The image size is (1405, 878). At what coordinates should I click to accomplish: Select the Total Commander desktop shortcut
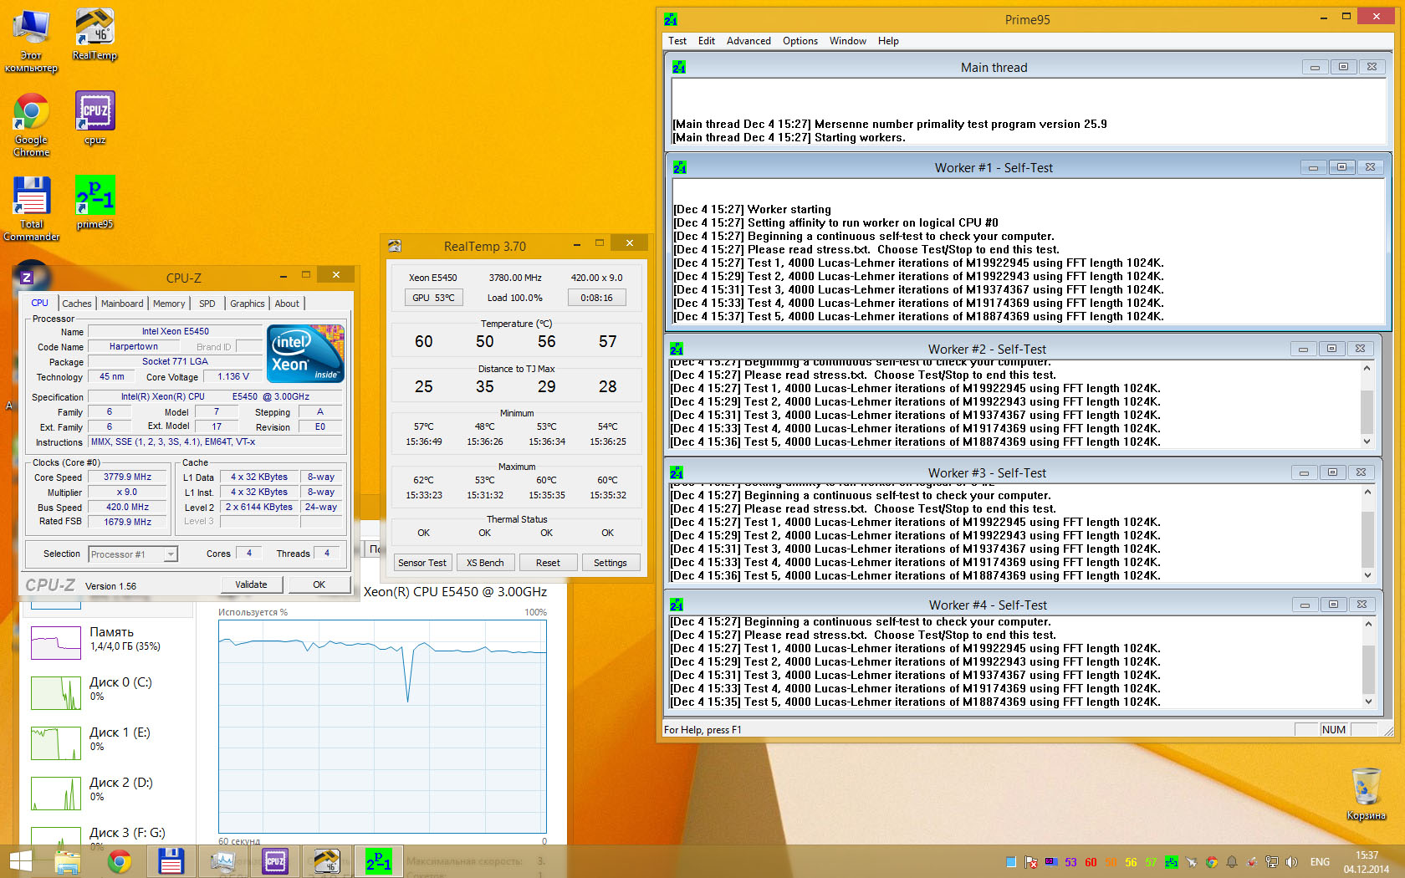pyautogui.click(x=31, y=209)
